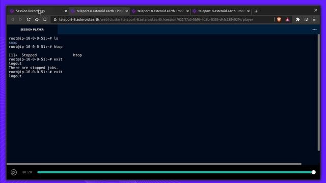The height and width of the screenshot is (183, 326).
Task: Click the horizontal scrollbar under the terminal
Action: [154, 164]
